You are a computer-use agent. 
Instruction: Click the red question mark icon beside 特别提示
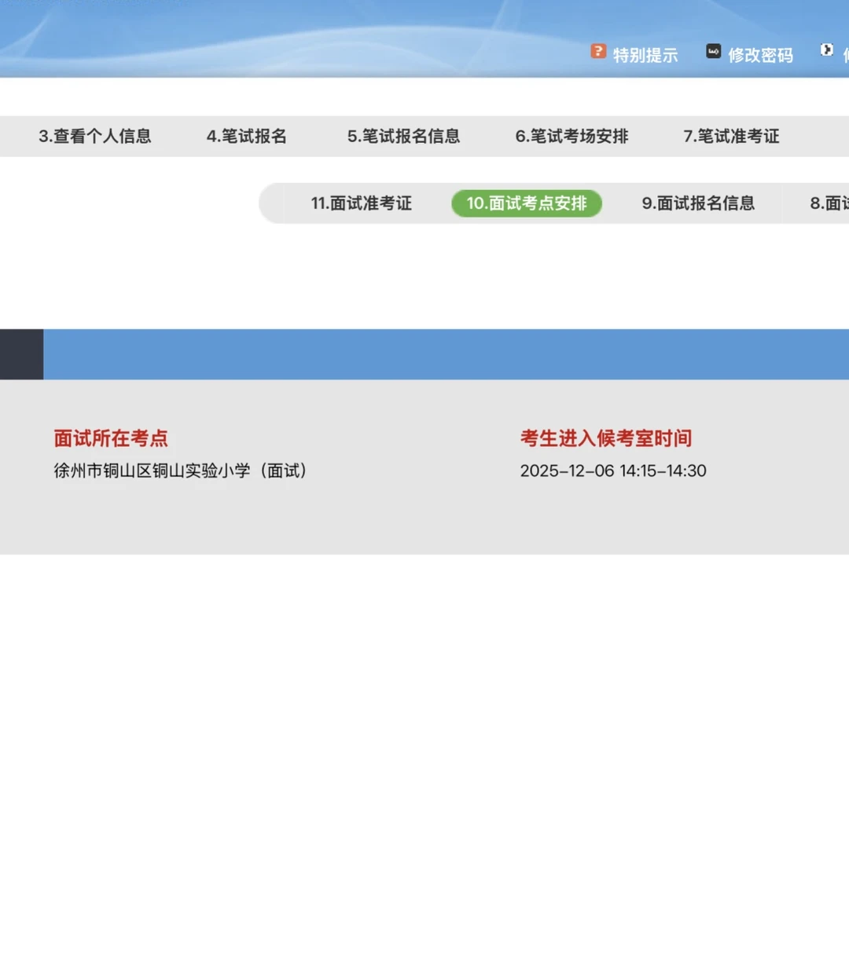pyautogui.click(x=597, y=51)
